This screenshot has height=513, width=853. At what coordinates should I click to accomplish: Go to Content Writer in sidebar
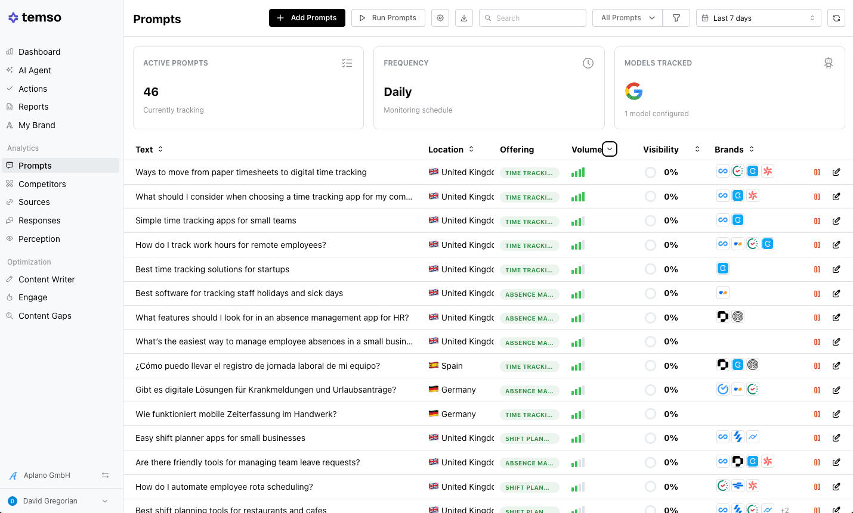click(47, 279)
